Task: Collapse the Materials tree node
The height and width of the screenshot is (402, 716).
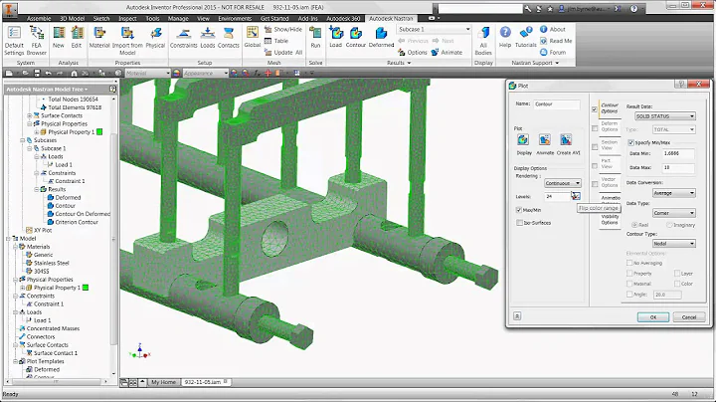Action: coord(15,247)
